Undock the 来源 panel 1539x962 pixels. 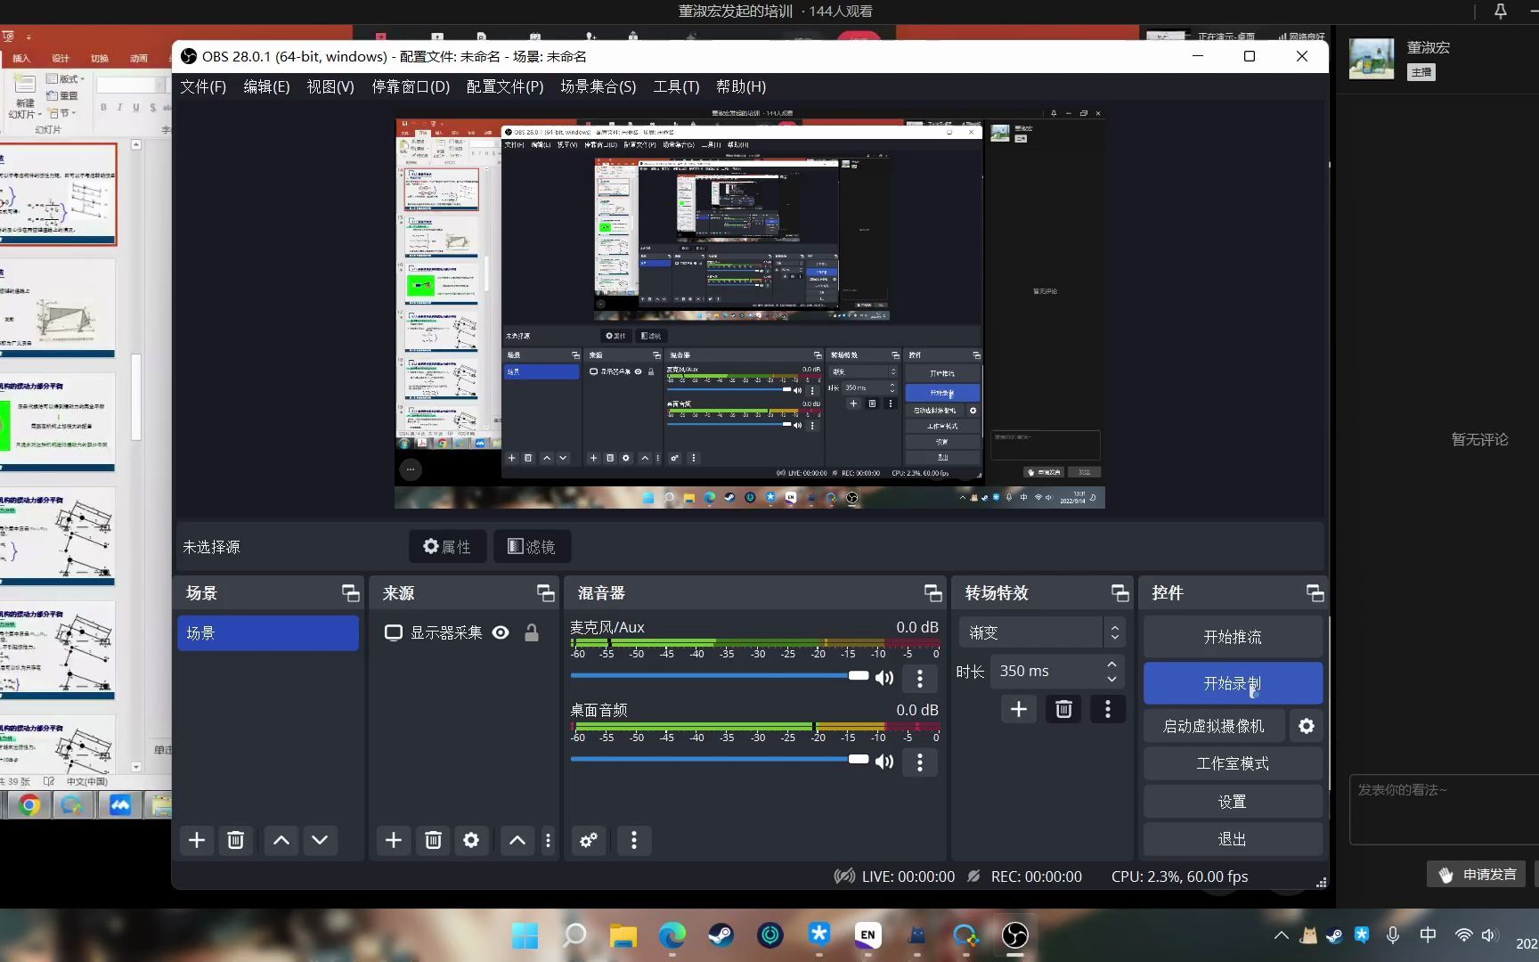tap(546, 593)
